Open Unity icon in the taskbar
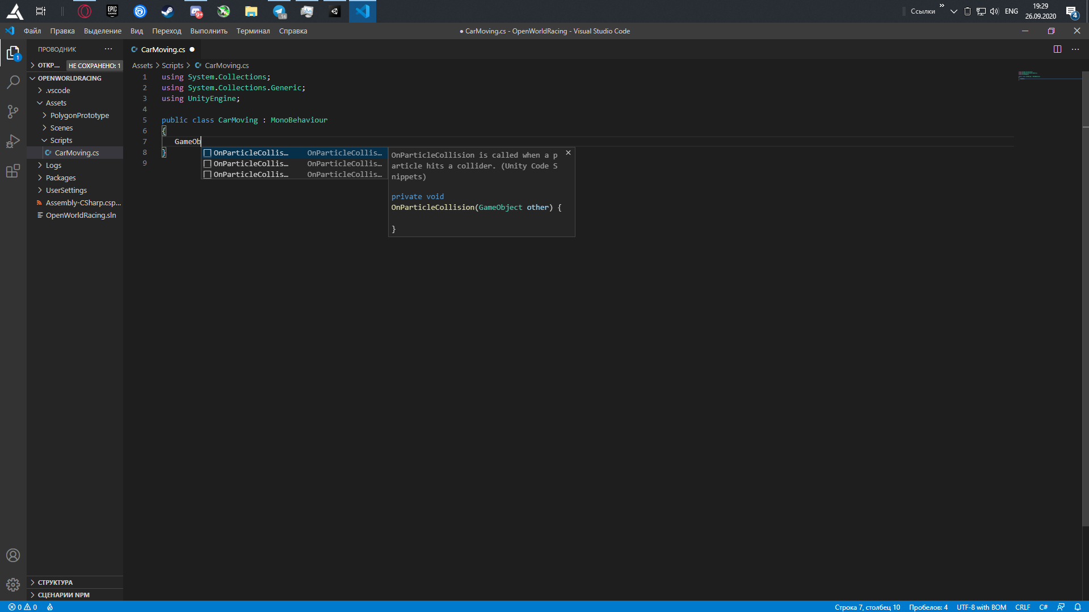The width and height of the screenshot is (1089, 612). [x=335, y=11]
